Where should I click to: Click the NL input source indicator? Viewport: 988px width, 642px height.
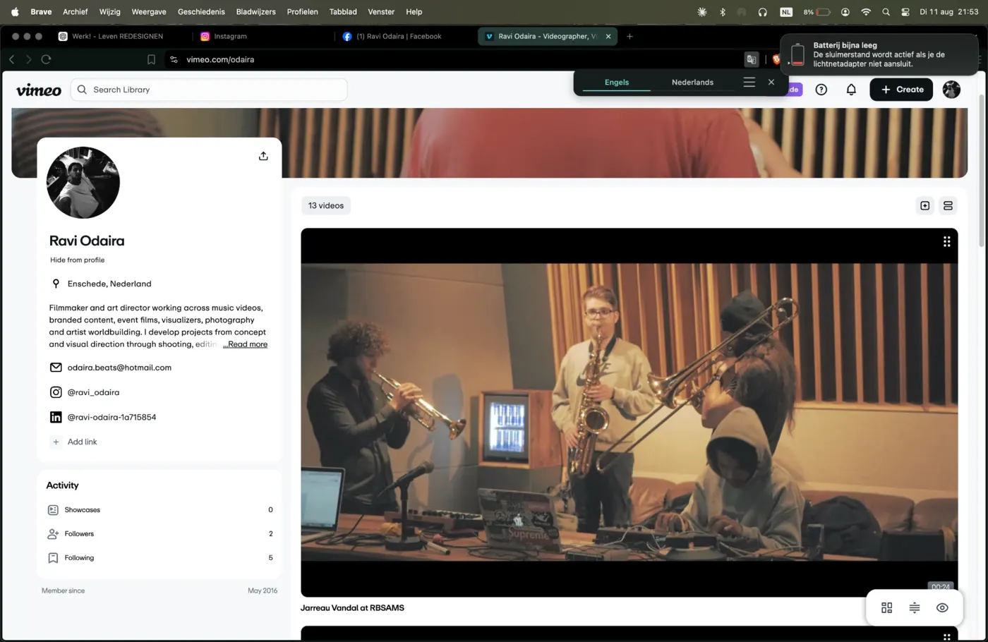pos(785,12)
